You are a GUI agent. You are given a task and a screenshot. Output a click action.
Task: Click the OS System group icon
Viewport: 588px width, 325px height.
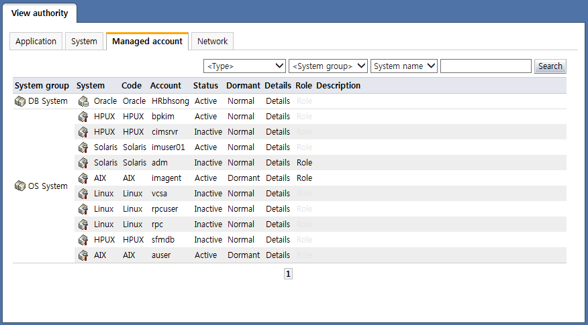click(x=20, y=186)
